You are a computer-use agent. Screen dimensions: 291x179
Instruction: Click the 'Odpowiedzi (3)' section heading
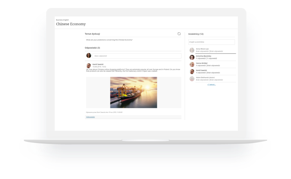(92, 48)
